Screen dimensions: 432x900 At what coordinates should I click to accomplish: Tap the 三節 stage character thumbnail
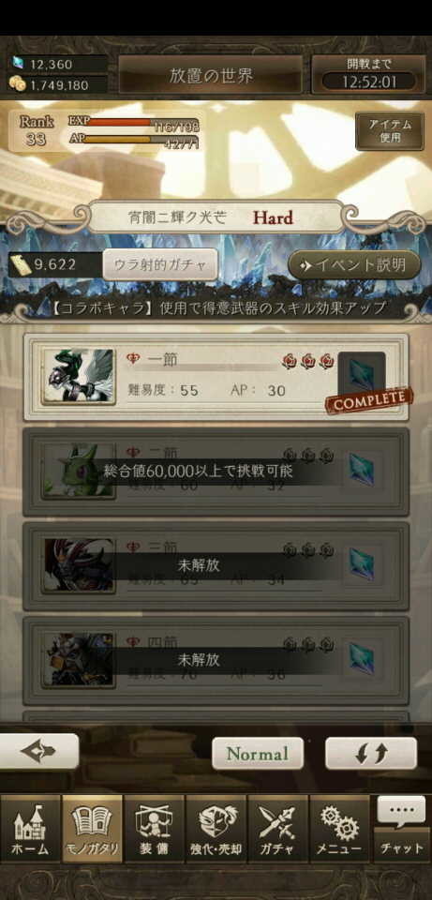pos(79,565)
